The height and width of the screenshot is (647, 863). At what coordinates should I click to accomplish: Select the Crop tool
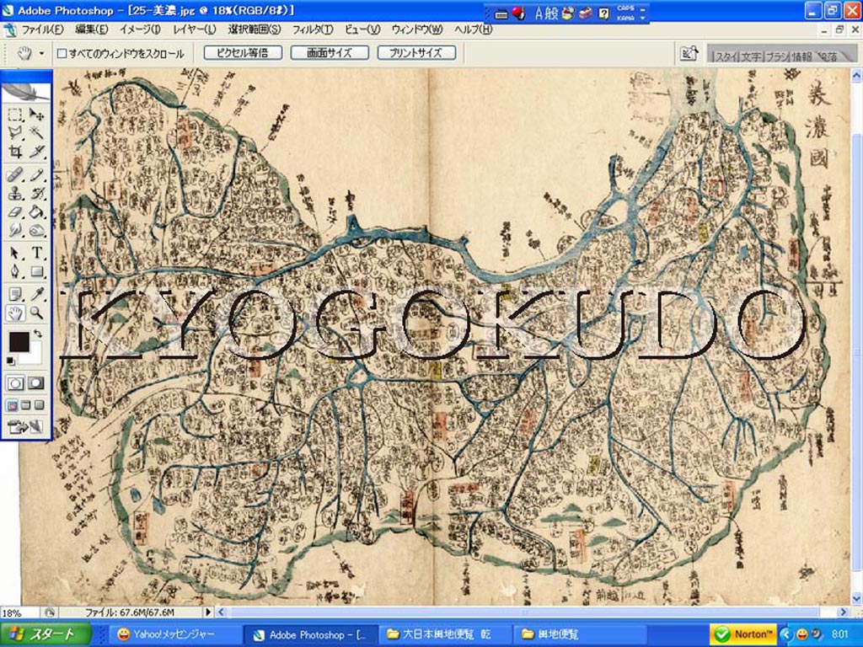[x=15, y=152]
